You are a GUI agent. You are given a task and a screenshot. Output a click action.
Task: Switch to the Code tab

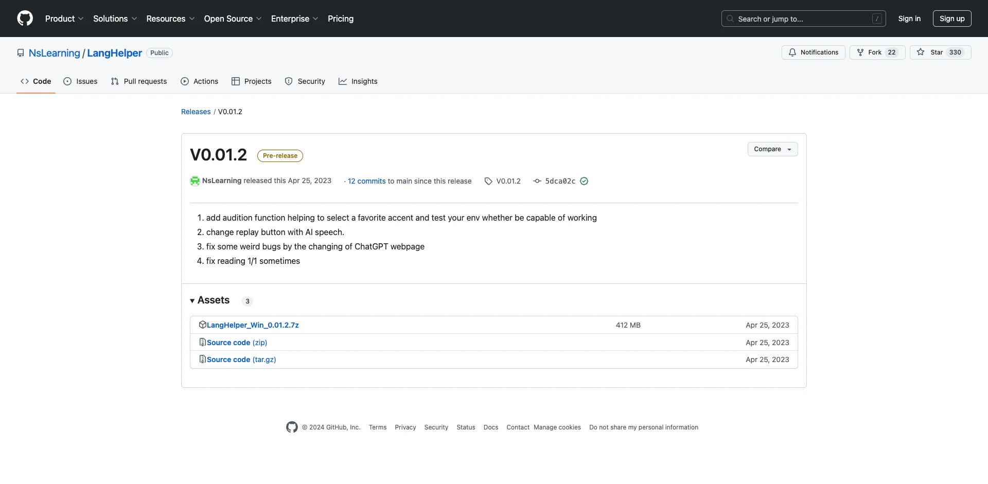[x=36, y=81]
